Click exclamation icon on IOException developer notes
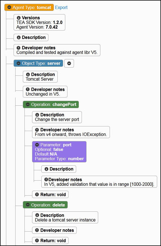Viewport: 161px width, 246px height. pos(37,130)
